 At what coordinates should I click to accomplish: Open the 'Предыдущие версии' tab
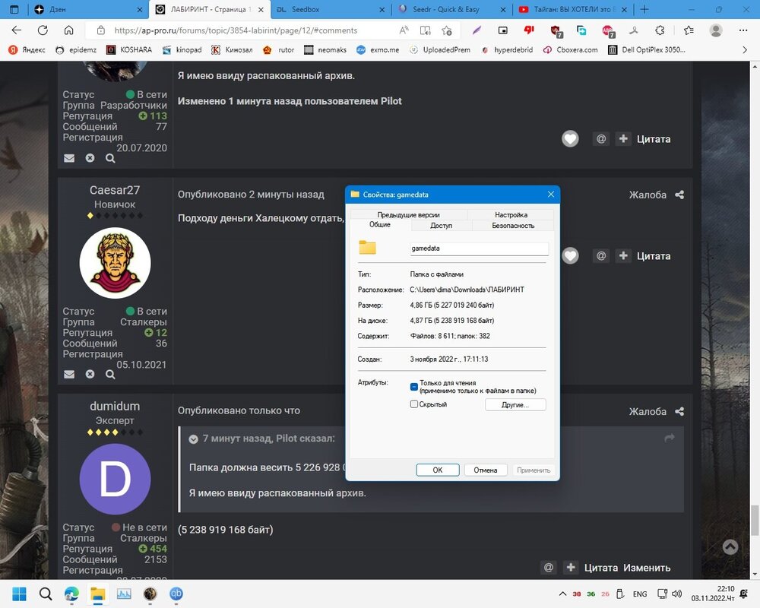408,215
